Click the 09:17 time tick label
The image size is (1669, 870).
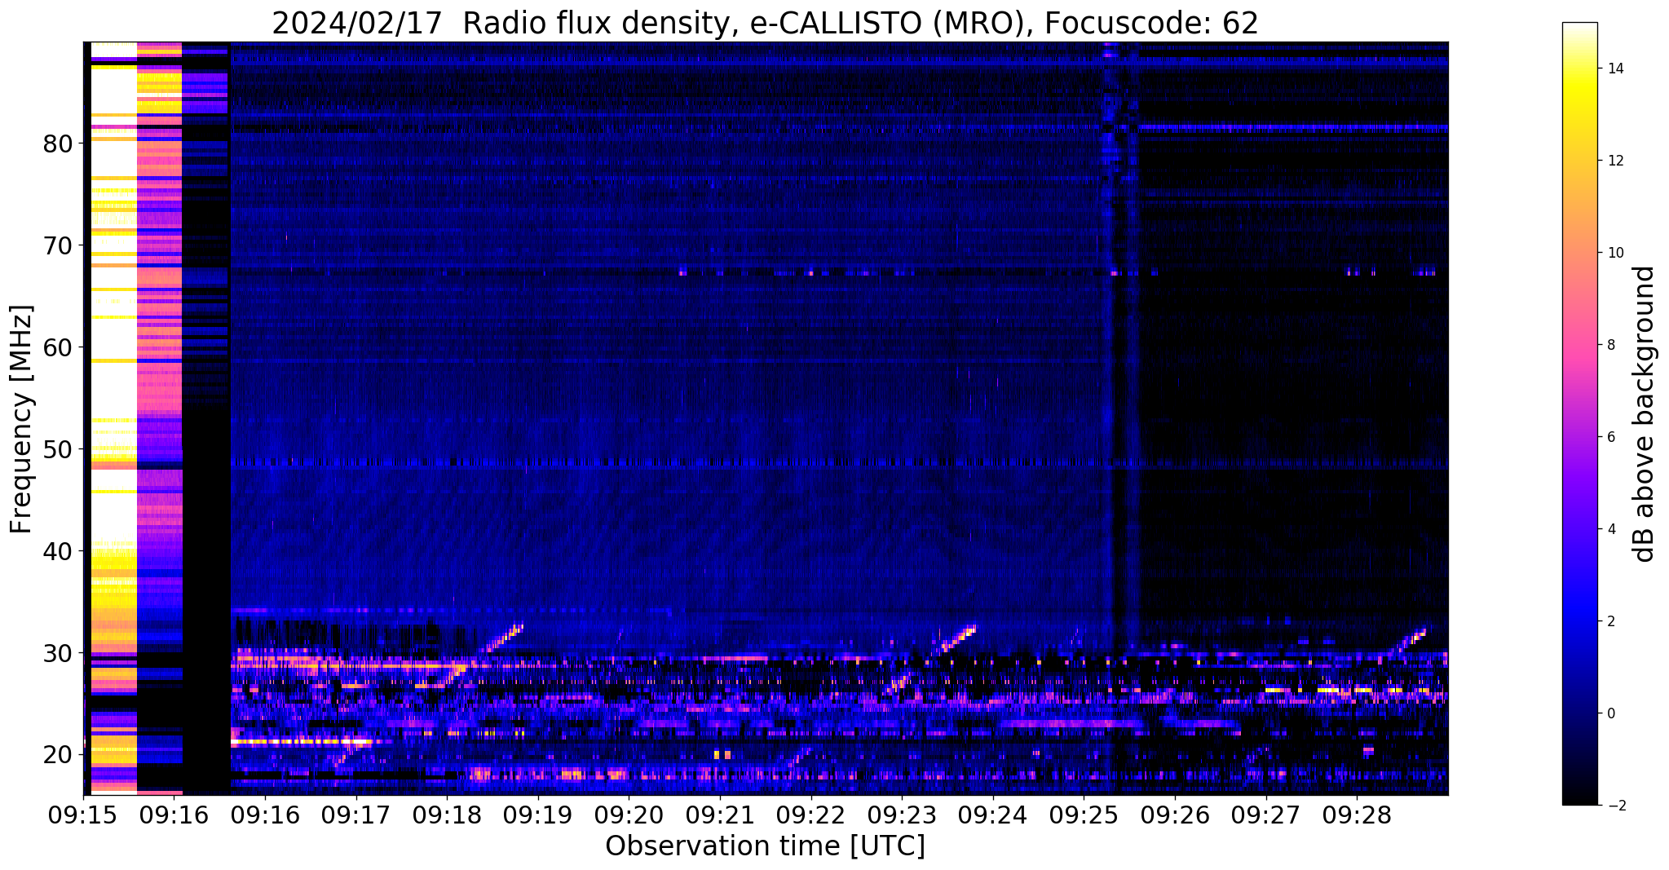pos(356,815)
